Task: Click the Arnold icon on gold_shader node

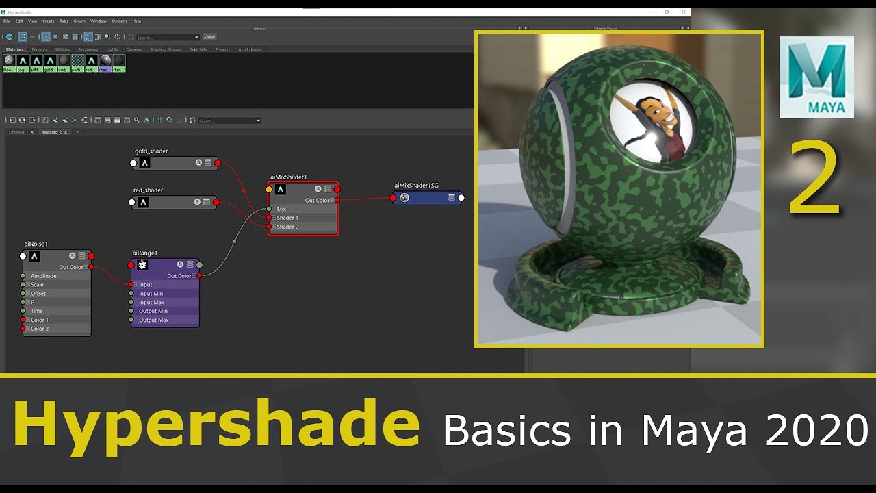Action: coord(144,163)
